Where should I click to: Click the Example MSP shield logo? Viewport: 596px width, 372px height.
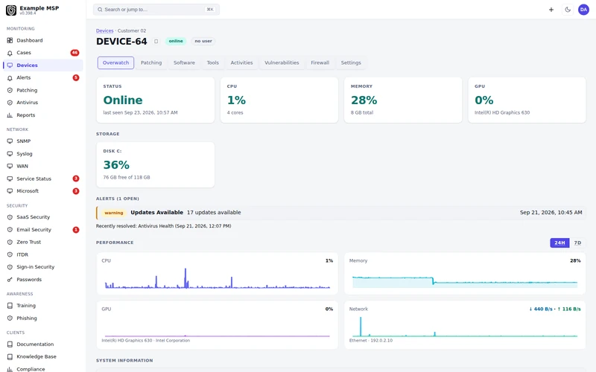point(11,10)
